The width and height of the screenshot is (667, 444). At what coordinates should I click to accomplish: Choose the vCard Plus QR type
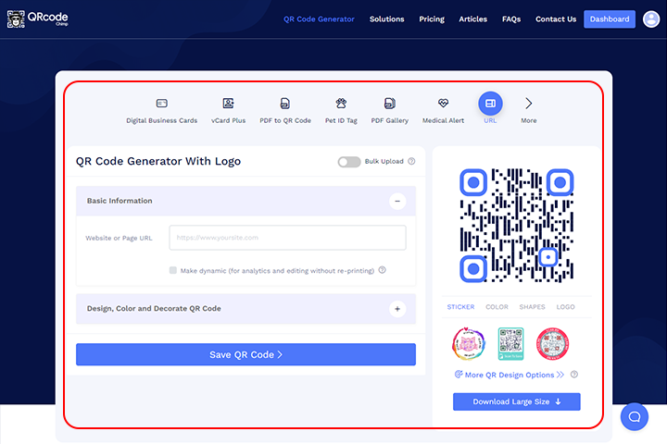point(228,104)
